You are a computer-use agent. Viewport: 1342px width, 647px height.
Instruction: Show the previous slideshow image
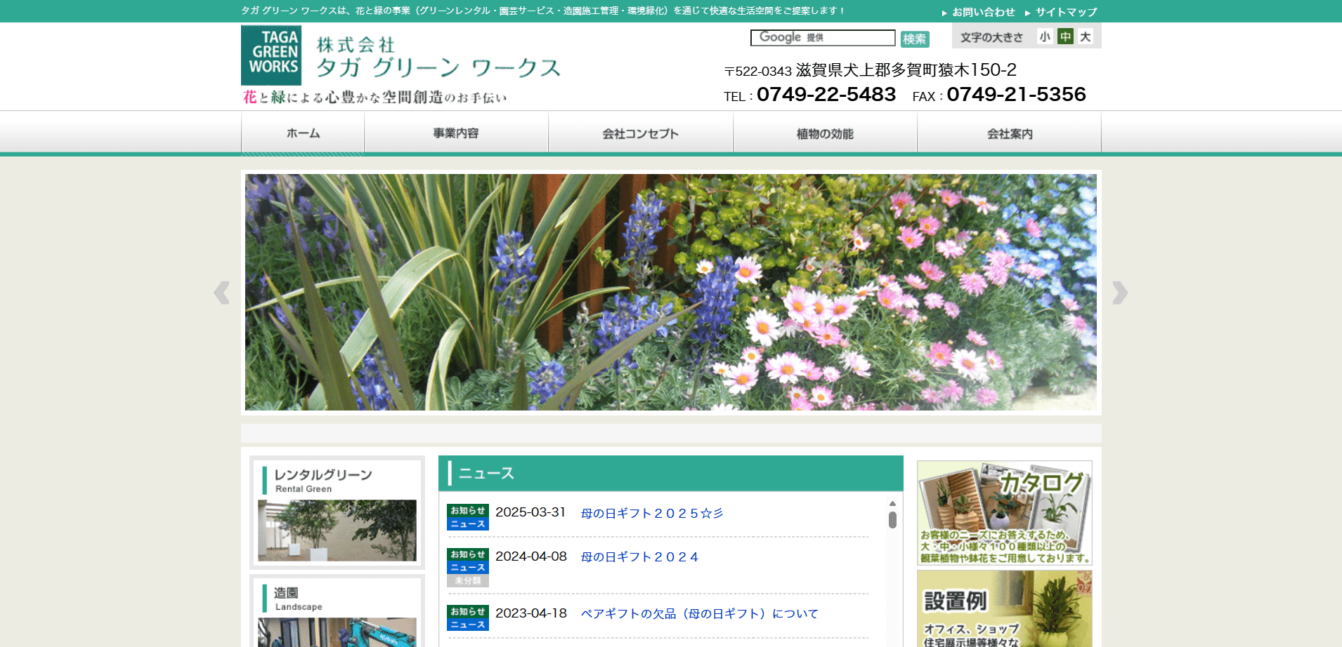coord(222,293)
